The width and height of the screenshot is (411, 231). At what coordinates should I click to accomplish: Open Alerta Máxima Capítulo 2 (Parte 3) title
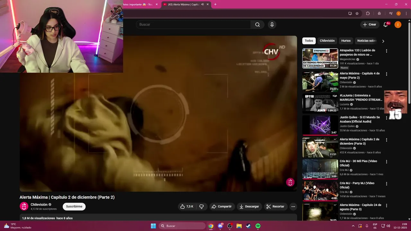click(359, 141)
